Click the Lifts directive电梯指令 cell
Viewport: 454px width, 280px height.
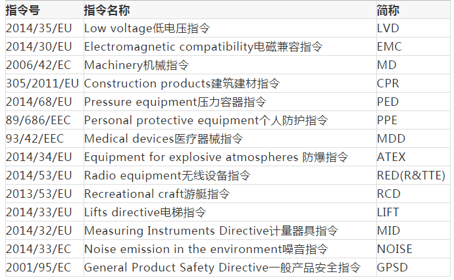(x=145, y=212)
